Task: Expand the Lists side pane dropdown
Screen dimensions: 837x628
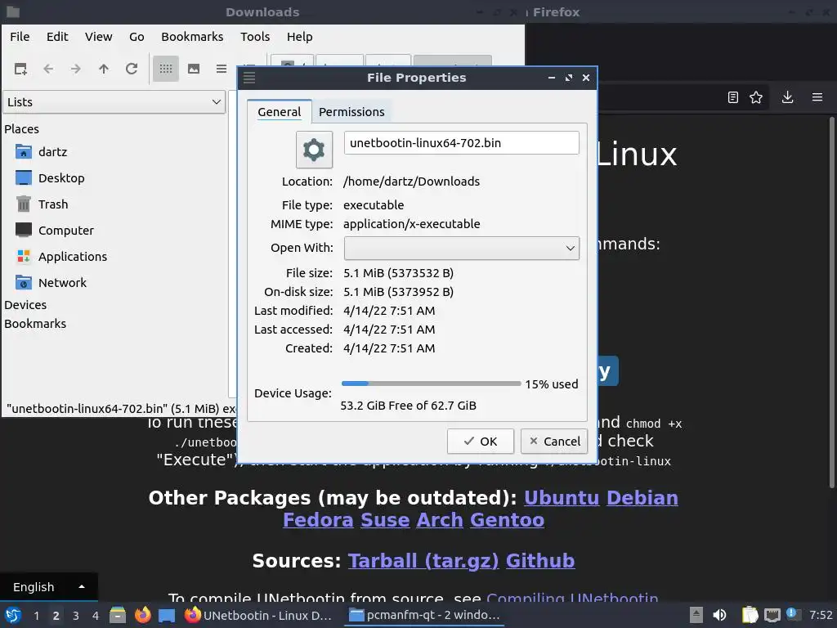Action: pos(114,102)
